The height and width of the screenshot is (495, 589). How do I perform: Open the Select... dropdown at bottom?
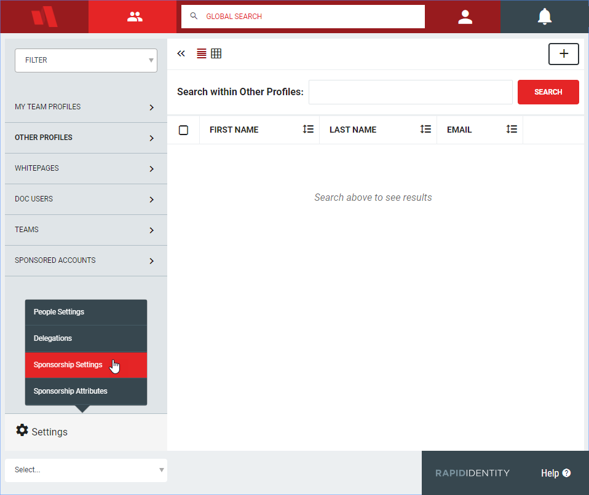point(86,470)
